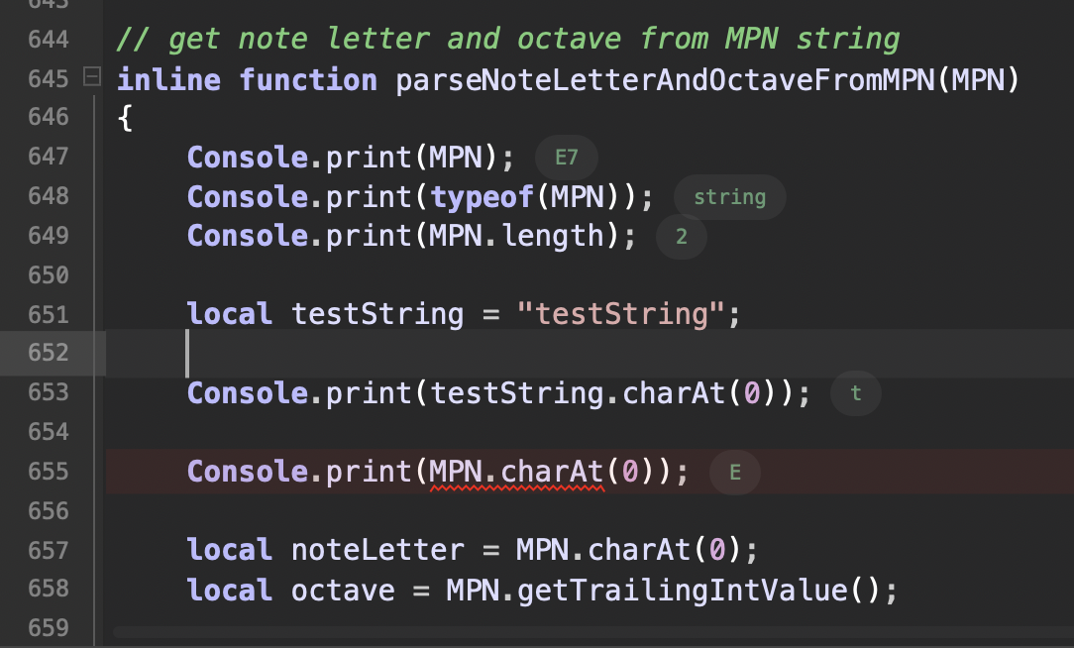Click the octave variable on line 658

point(343,591)
